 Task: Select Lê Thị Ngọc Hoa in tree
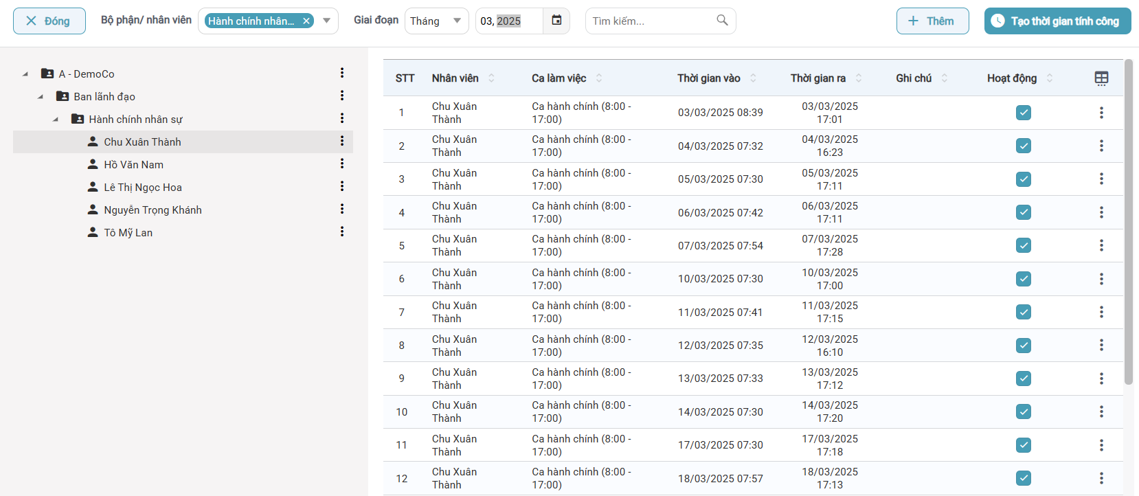[143, 188]
